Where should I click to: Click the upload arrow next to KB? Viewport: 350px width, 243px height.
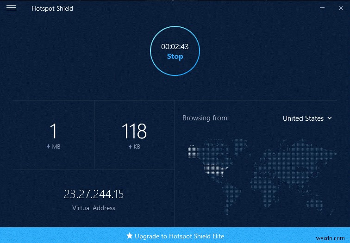point(131,147)
